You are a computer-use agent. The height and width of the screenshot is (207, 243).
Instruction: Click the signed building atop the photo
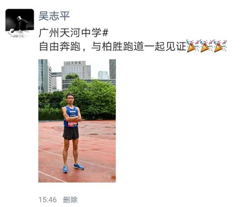tap(76, 70)
